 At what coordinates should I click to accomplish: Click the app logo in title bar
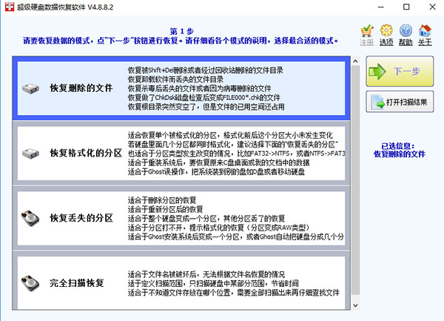pyautogui.click(x=10, y=7)
